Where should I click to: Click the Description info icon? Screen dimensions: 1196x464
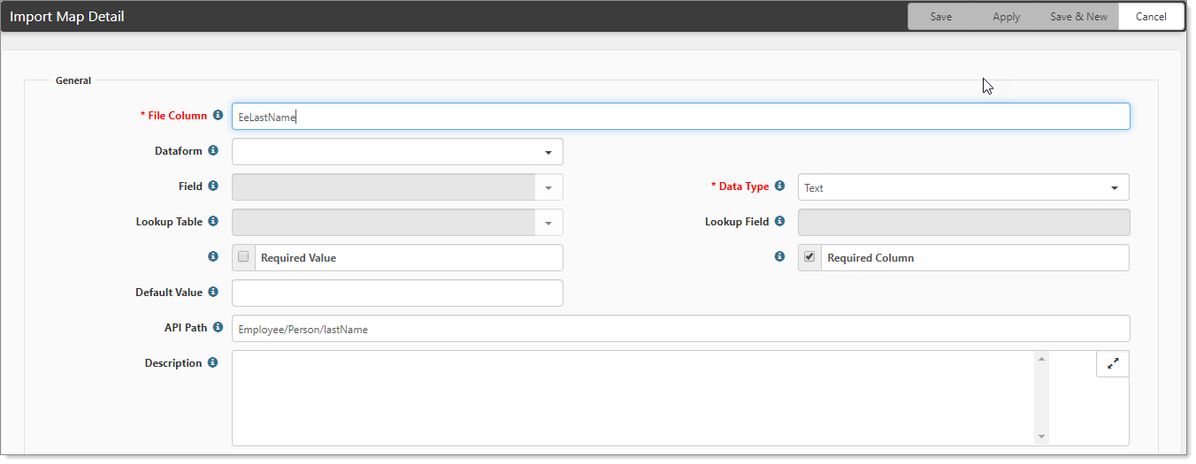click(212, 363)
